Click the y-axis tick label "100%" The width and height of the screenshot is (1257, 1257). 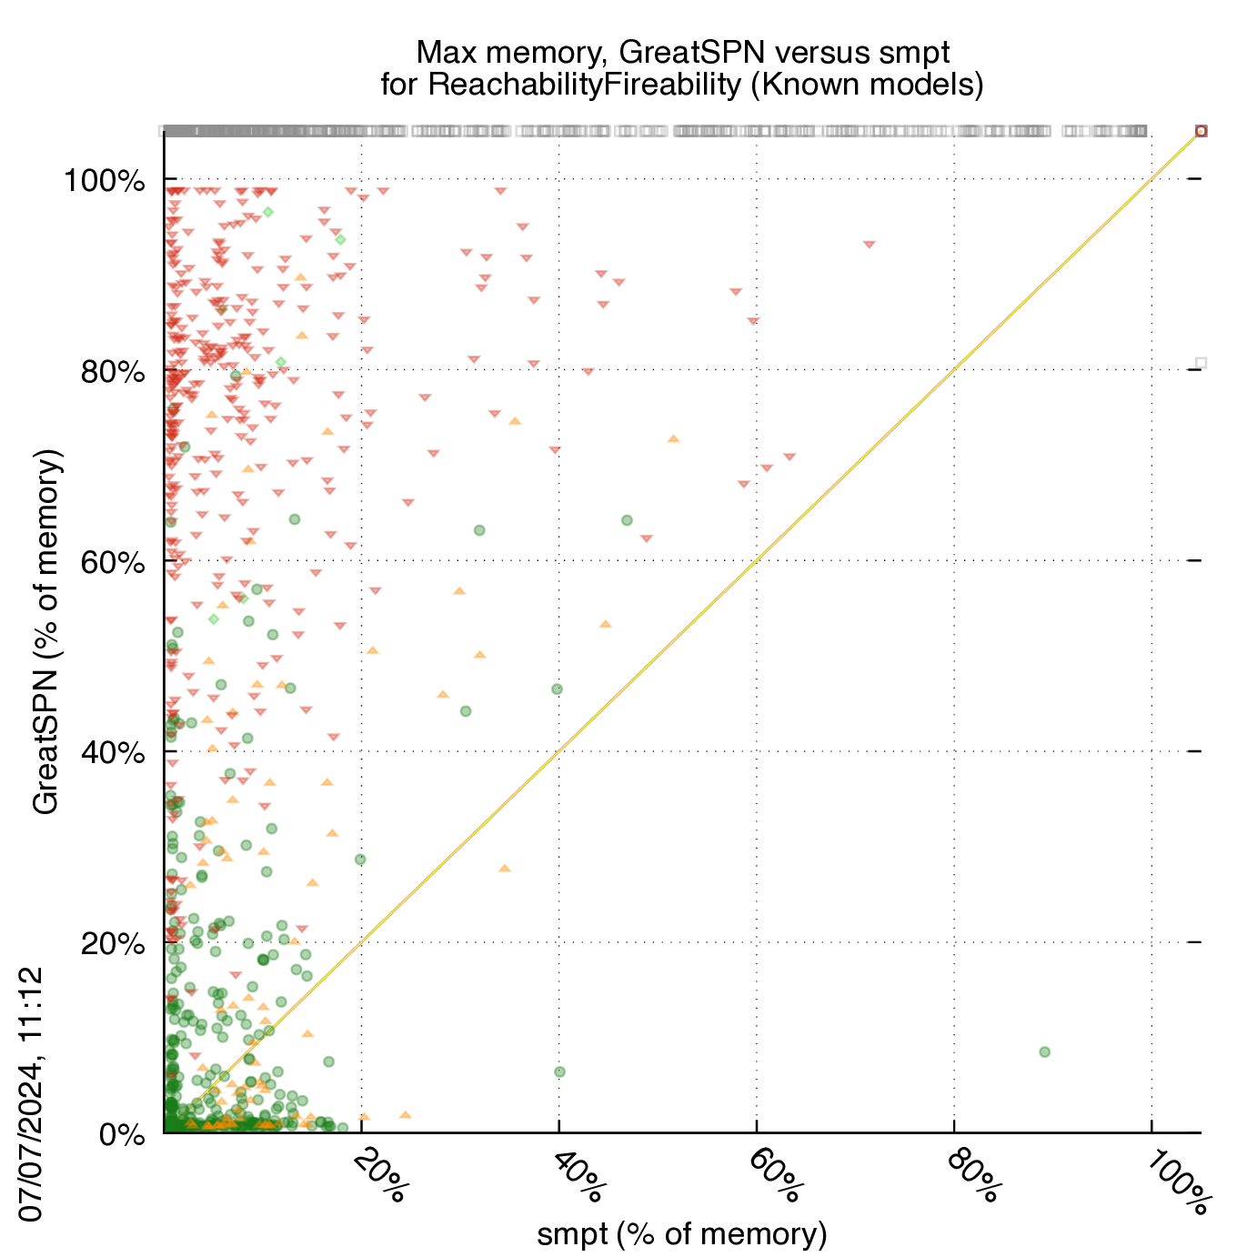(105, 181)
